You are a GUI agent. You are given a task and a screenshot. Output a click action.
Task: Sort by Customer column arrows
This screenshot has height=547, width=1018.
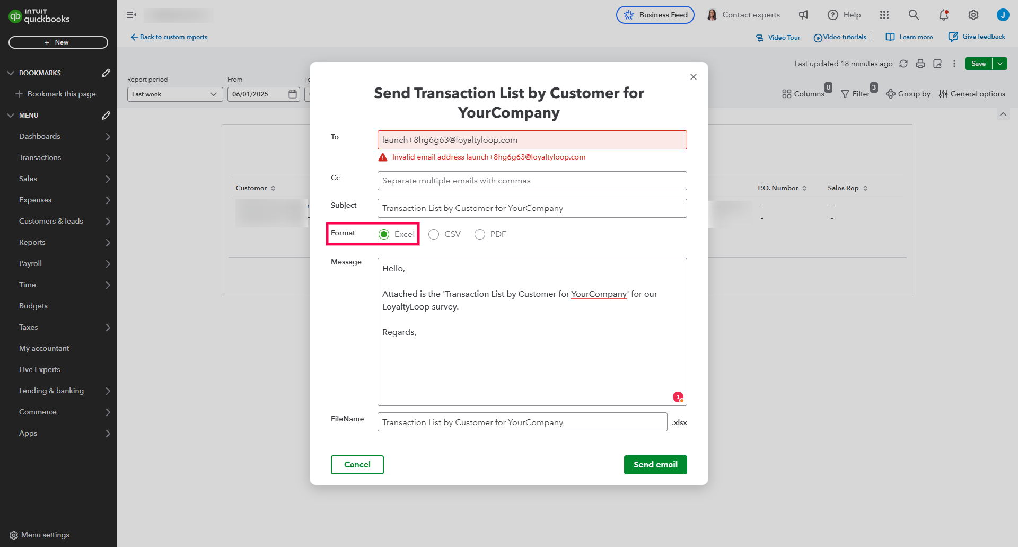[x=273, y=188]
